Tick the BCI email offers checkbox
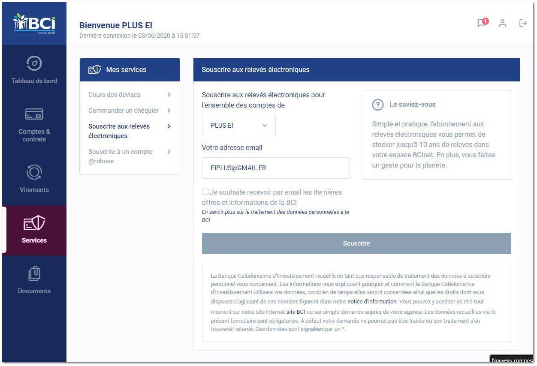The height and width of the screenshot is (366, 537). point(205,192)
